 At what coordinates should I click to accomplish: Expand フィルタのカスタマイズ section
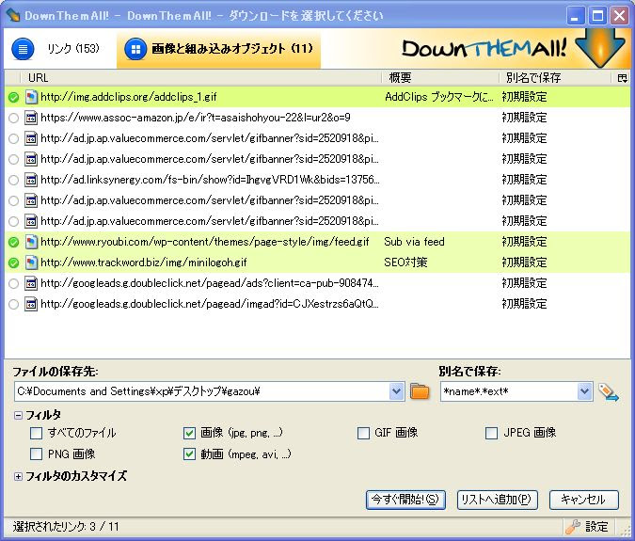pos(18,476)
